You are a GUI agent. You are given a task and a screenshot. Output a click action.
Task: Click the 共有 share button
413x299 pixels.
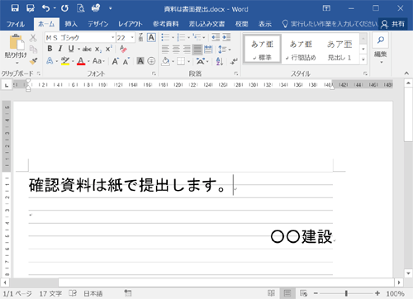click(x=393, y=24)
